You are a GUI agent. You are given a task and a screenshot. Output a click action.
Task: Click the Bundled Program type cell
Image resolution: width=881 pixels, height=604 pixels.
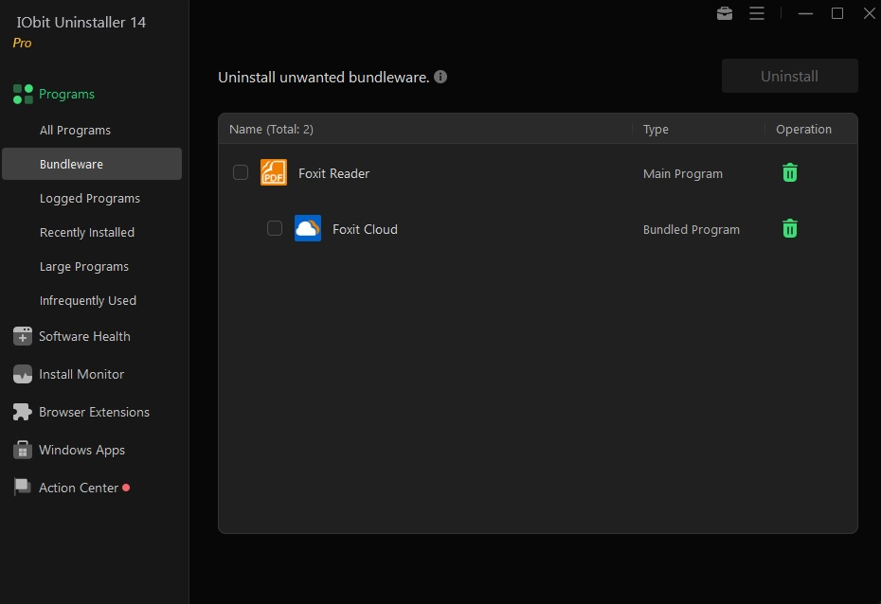pyautogui.click(x=692, y=230)
